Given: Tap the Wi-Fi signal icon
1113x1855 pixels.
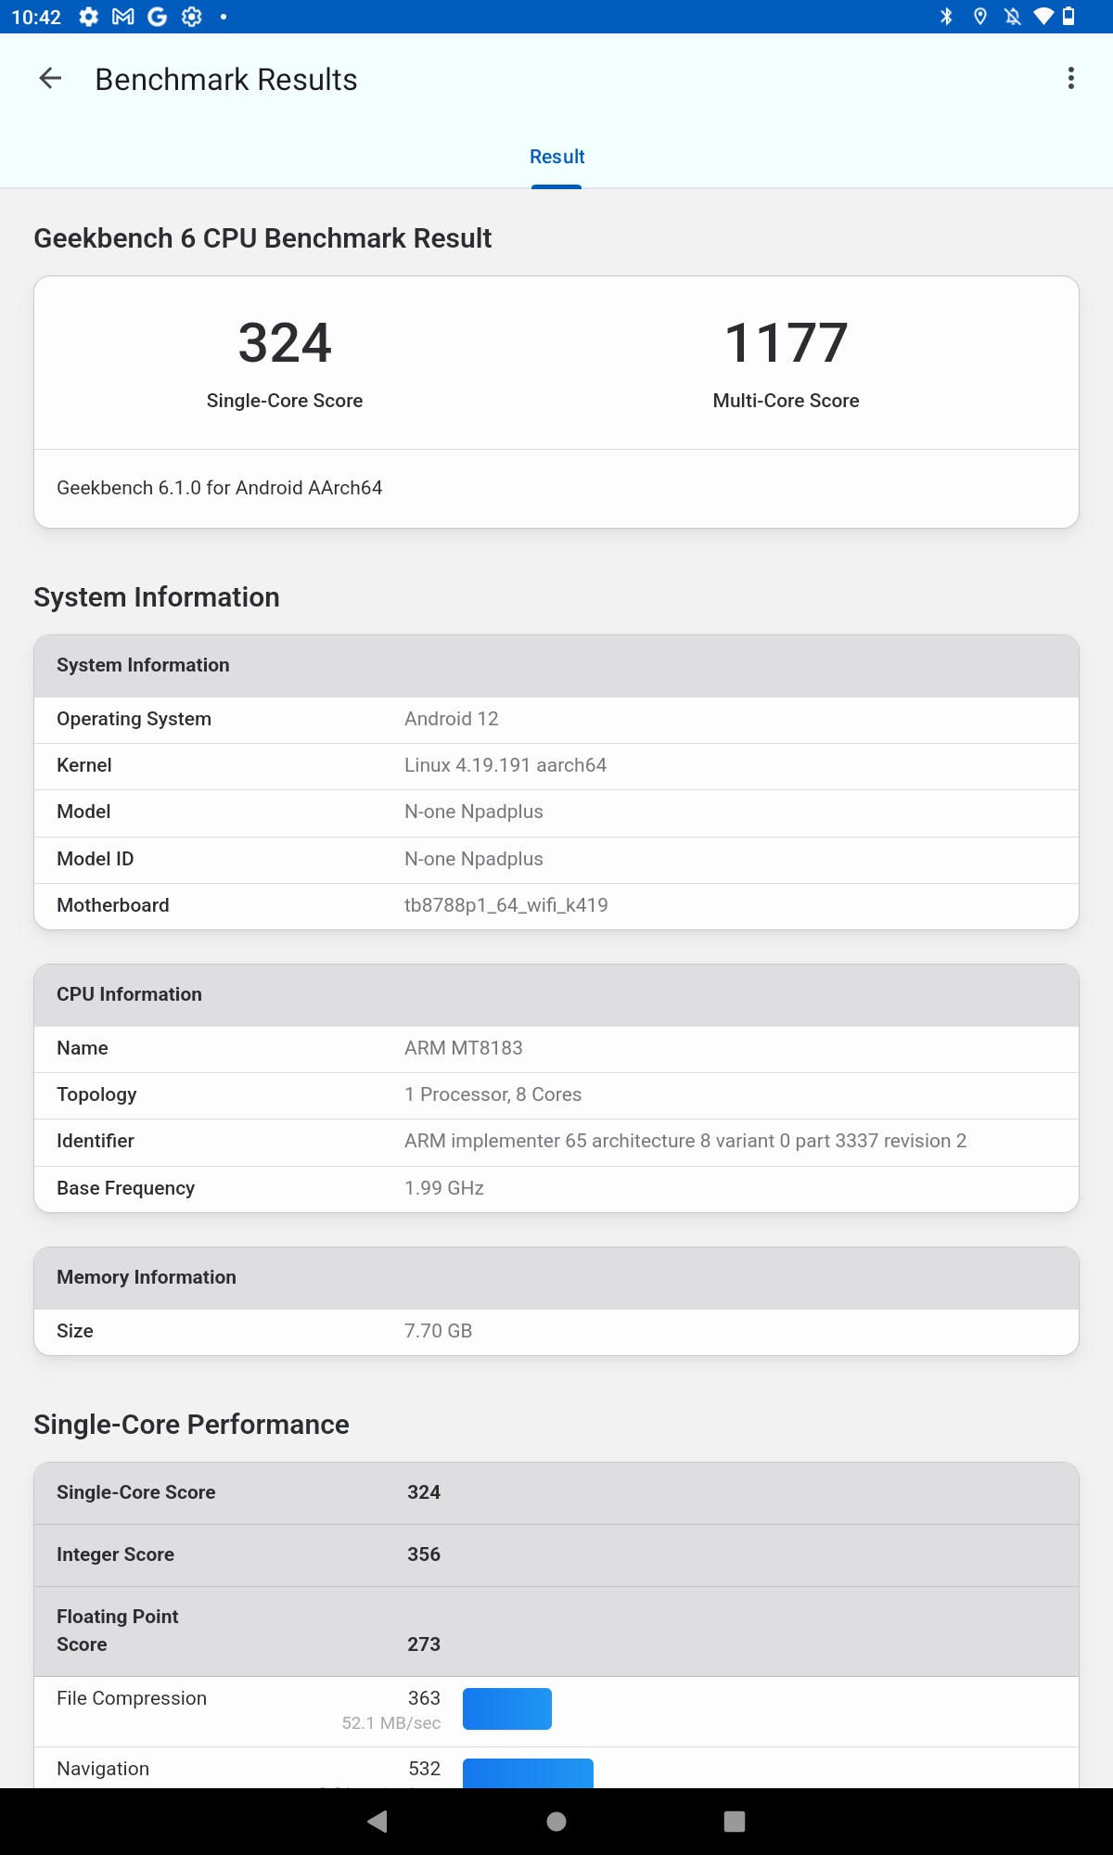Looking at the screenshot, I should click(1043, 17).
